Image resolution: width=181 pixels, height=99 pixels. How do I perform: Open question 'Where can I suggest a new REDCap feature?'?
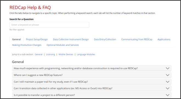coord(92,75)
